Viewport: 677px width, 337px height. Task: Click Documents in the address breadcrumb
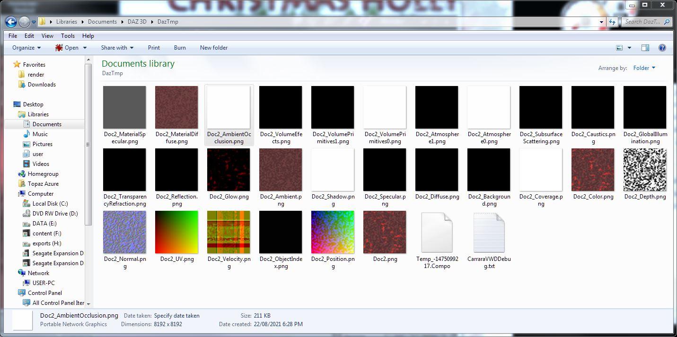pyautogui.click(x=102, y=22)
